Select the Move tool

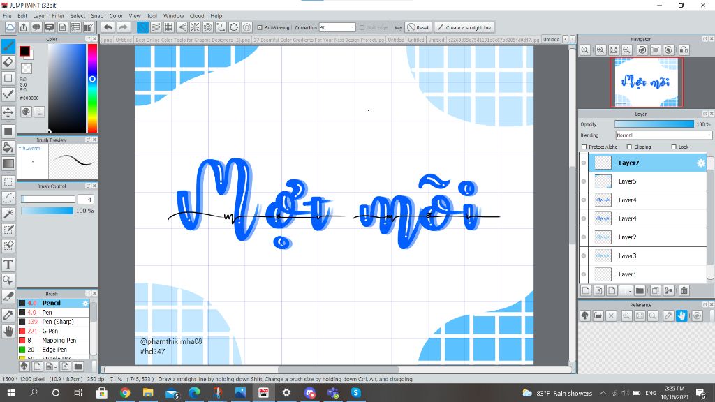(8, 112)
